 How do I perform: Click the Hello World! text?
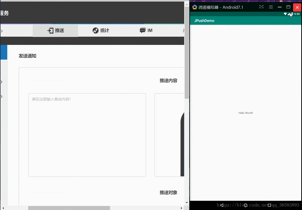click(x=246, y=113)
